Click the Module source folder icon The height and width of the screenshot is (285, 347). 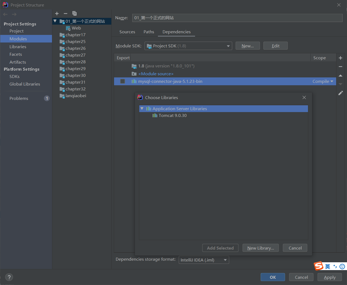[x=134, y=74]
